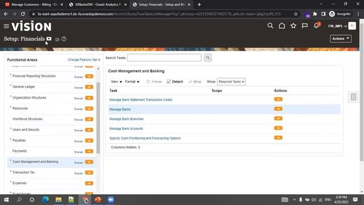The image size is (364, 205).
Task: Select Workforce Structures functional area
Action: (27, 119)
